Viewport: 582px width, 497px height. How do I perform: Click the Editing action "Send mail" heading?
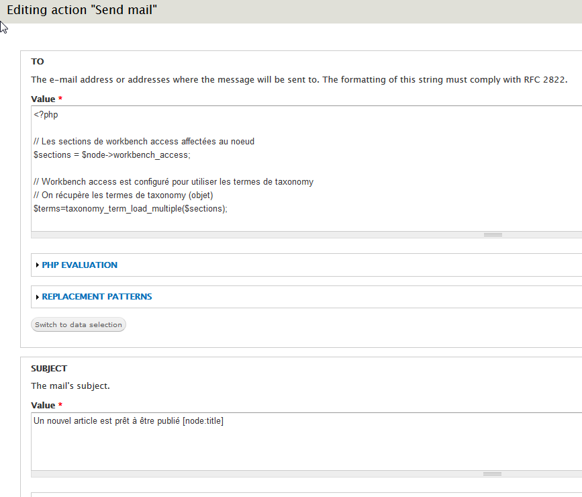(82, 10)
